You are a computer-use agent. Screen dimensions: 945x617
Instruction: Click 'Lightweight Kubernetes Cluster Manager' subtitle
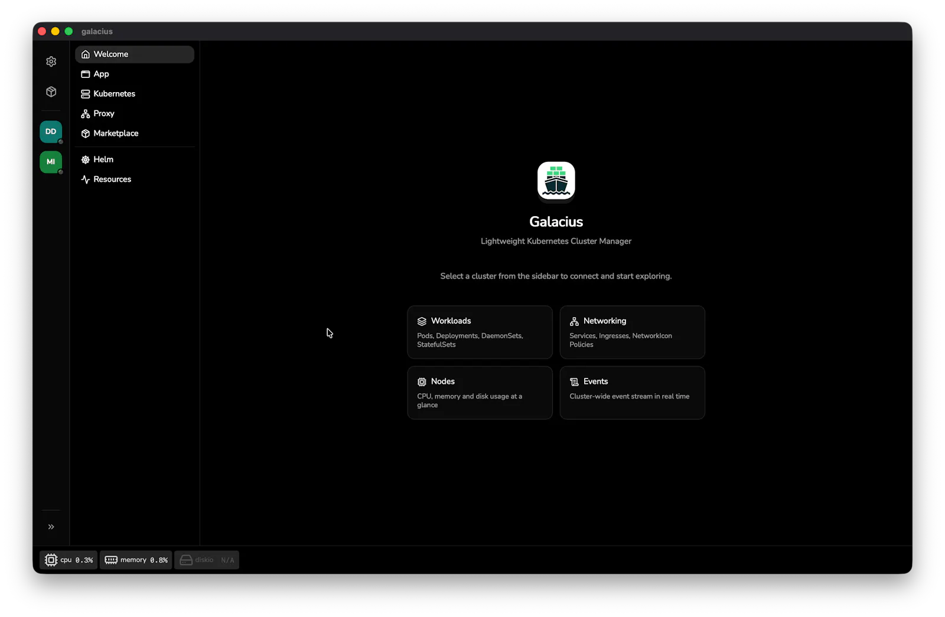(556, 241)
